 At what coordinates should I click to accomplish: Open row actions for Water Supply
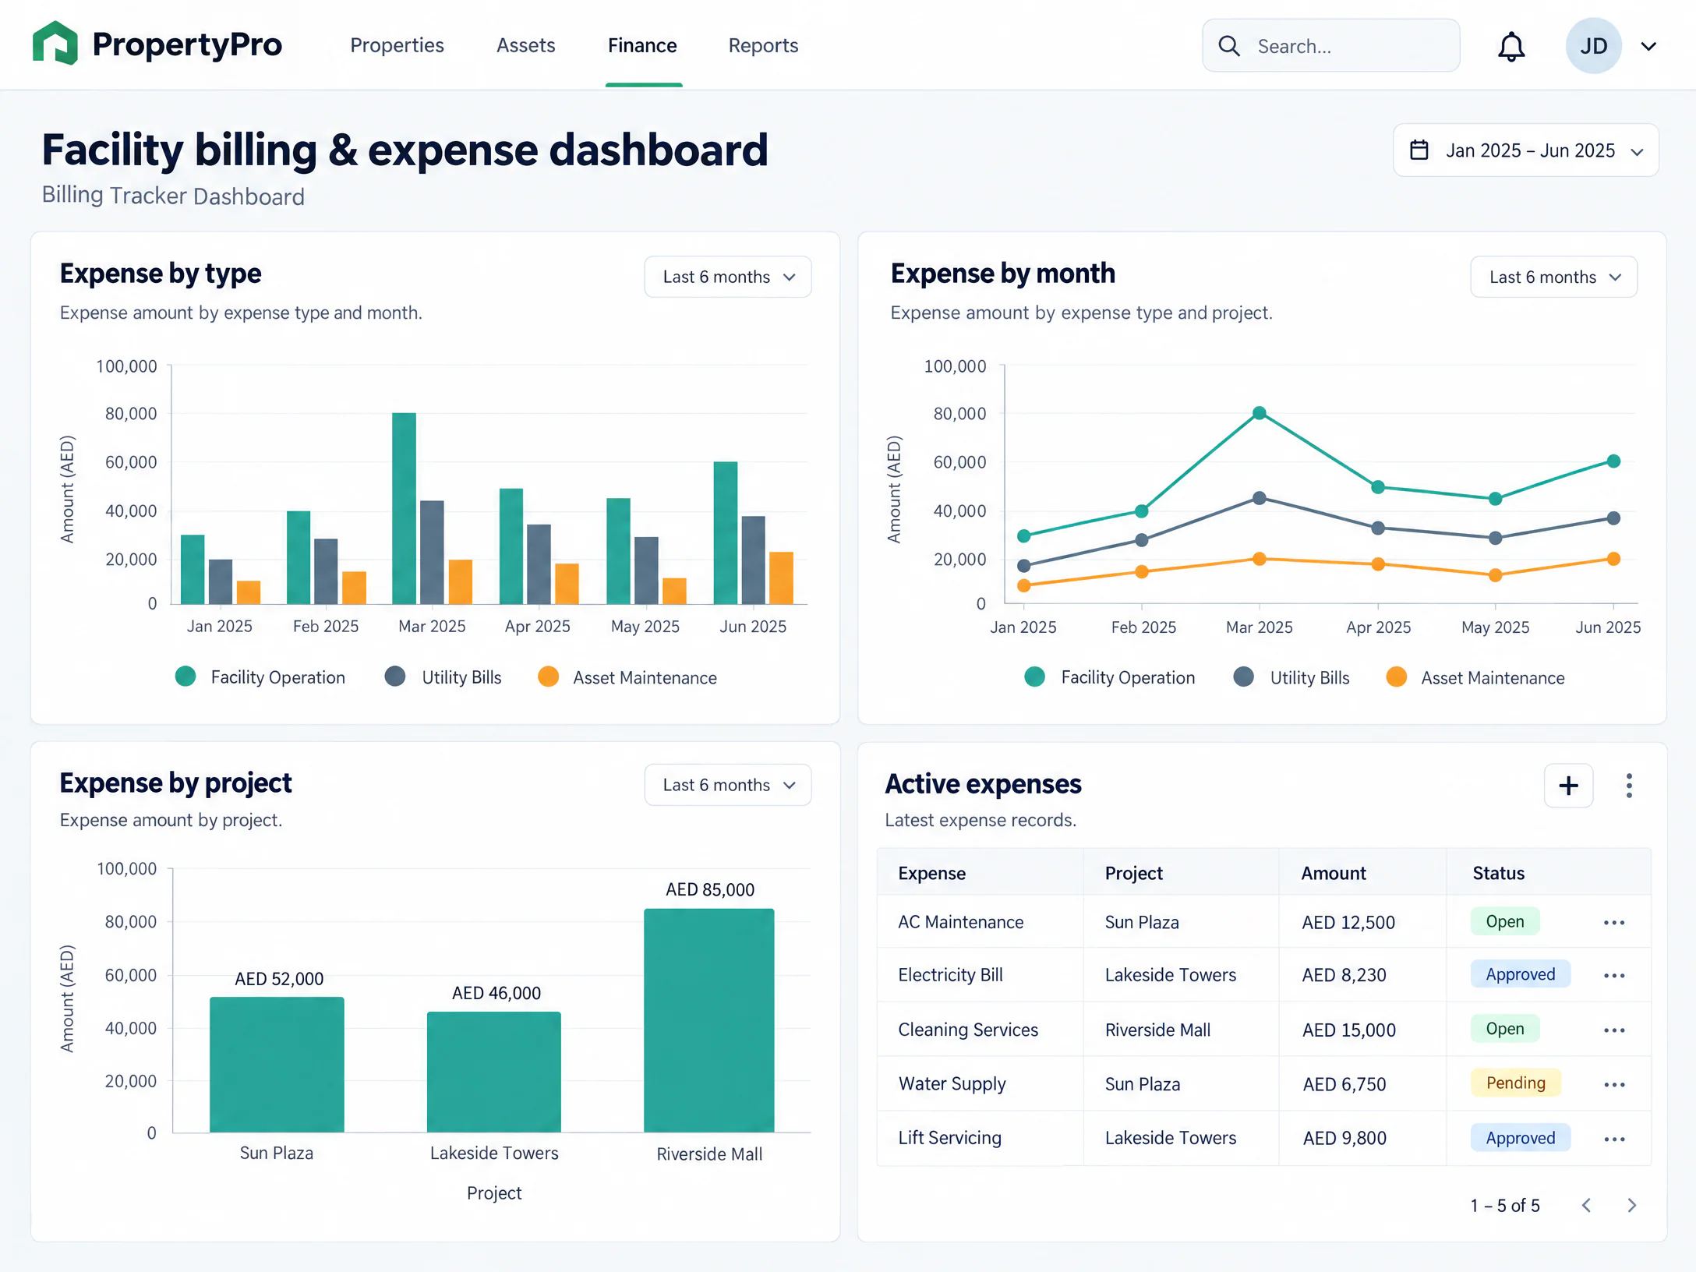pyautogui.click(x=1614, y=1085)
